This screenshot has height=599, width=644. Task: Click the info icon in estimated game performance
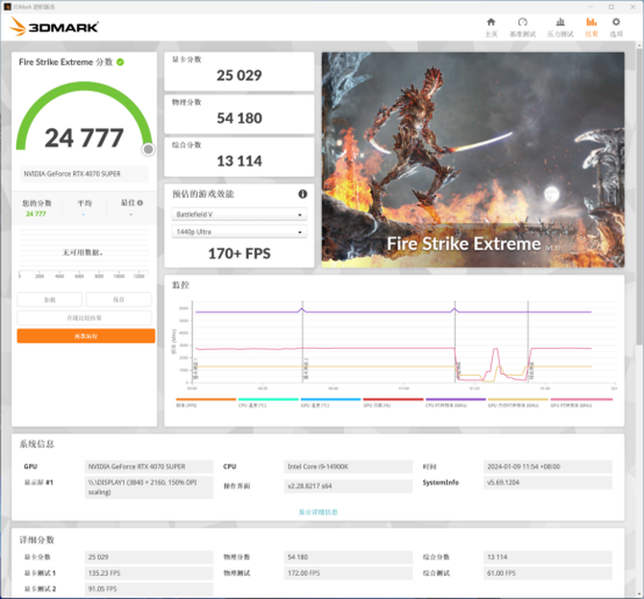pos(303,194)
